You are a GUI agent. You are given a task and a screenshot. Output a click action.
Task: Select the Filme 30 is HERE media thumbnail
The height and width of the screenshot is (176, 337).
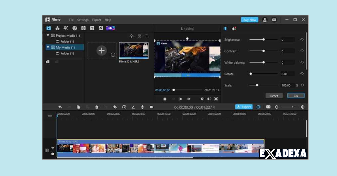[x=134, y=50]
